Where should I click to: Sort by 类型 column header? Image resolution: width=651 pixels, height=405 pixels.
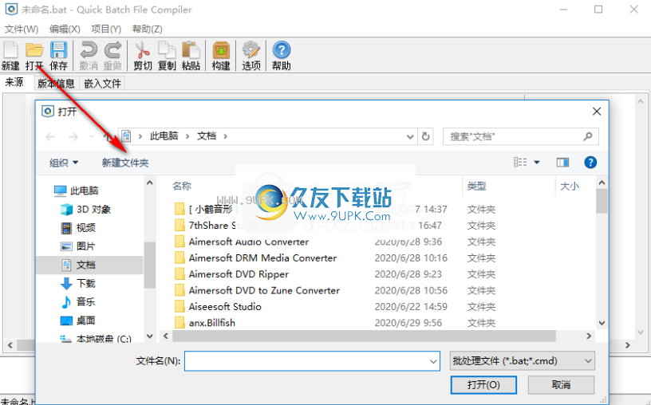click(476, 186)
